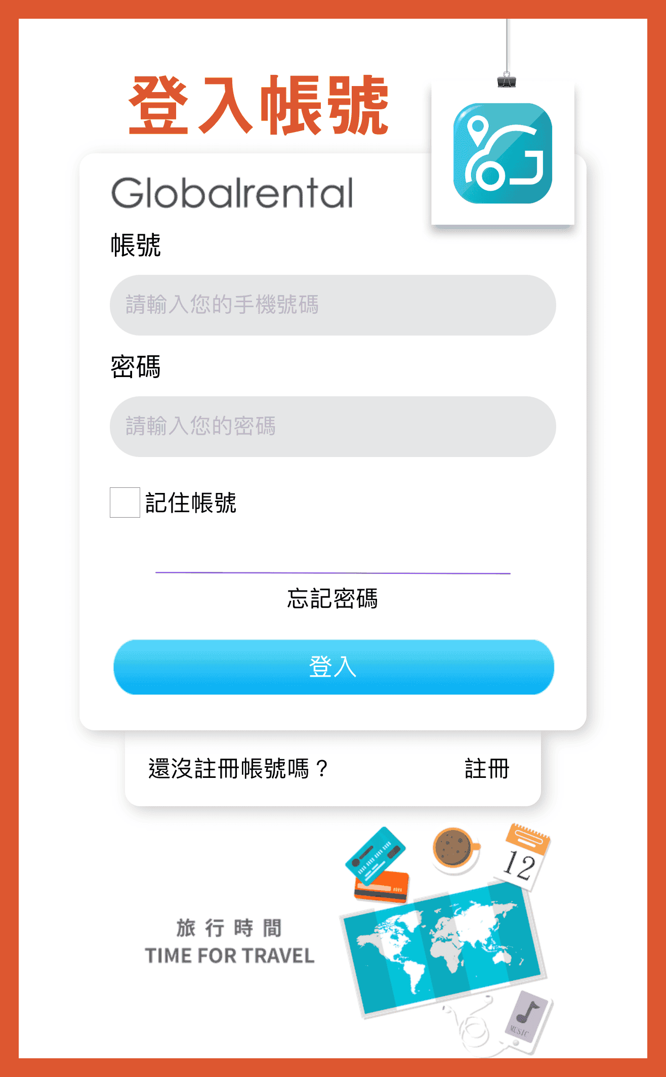The height and width of the screenshot is (1077, 666).
Task: Focus the phone number input field
Action: click(333, 305)
